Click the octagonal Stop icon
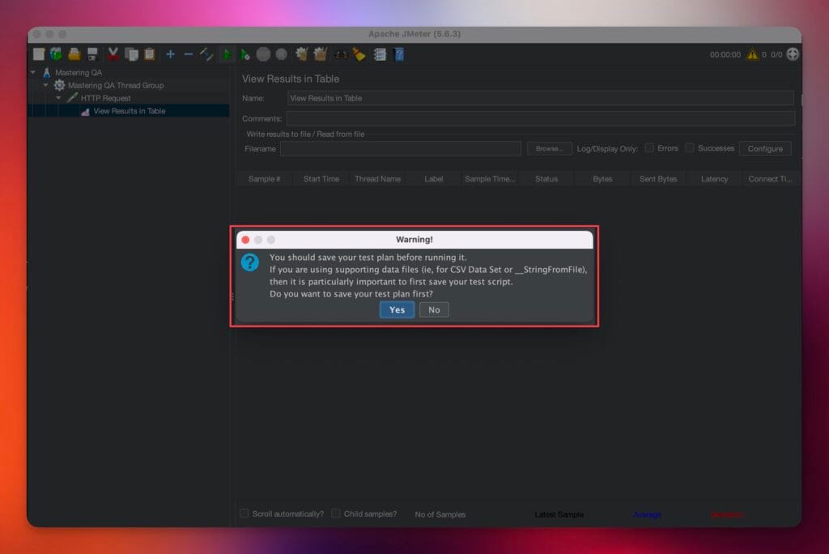 263,54
